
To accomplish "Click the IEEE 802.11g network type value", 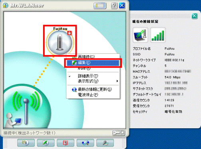I will point(175,60).
